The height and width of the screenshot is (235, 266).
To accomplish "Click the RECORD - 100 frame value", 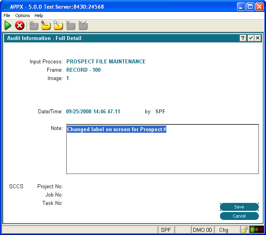I will pyautogui.click(x=83, y=70).
